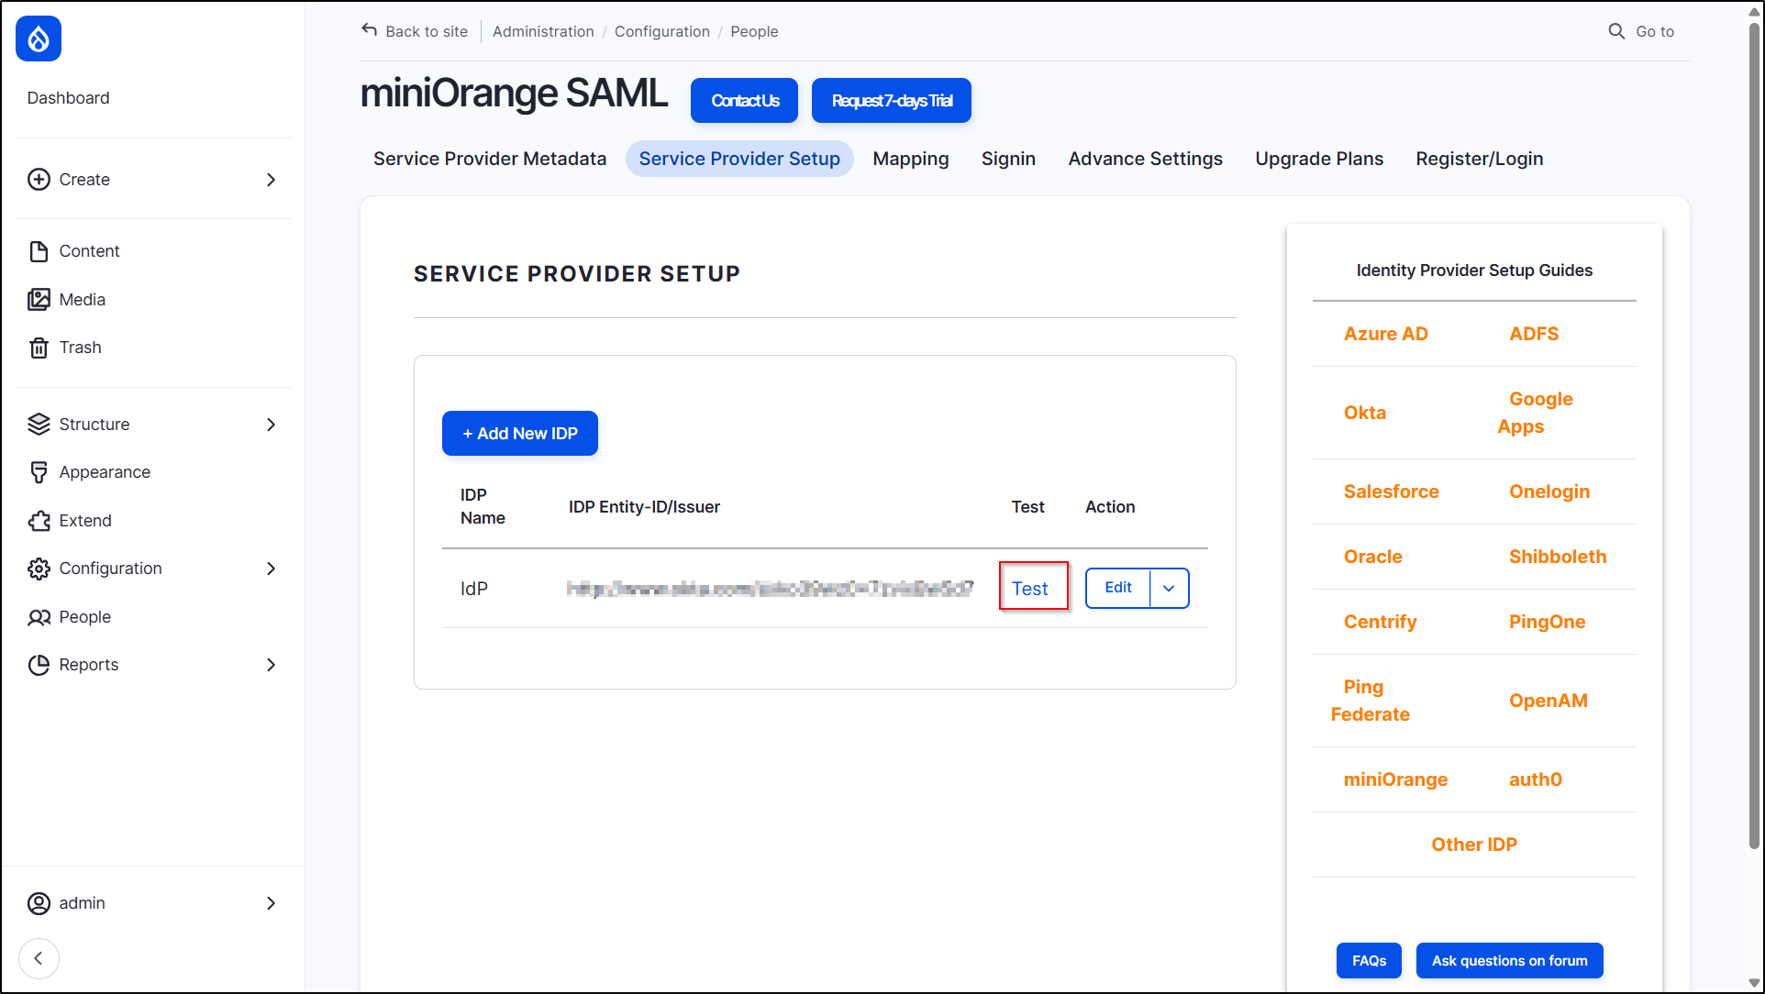Viewport: 1765px width, 994px height.
Task: Select the Trash bin icon
Action: click(39, 347)
